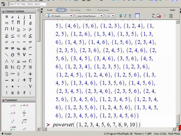The width and height of the screenshot is (181, 136).
Task: Insert the integral sign symbol
Action: coord(24,23)
